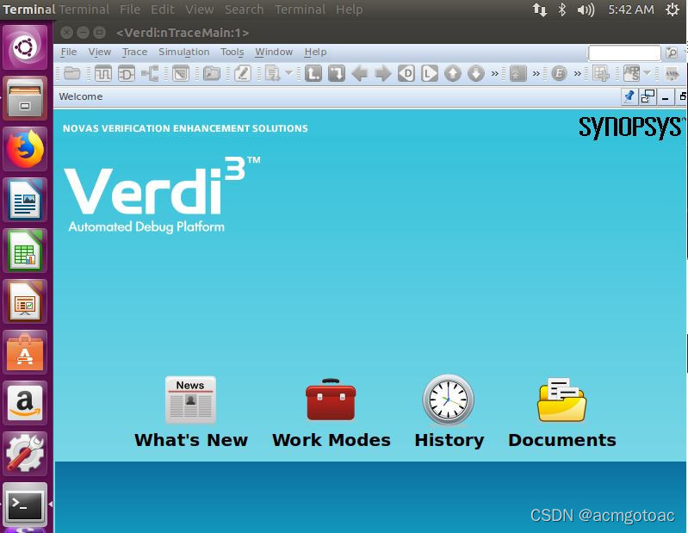Click the edit pencil toolbar icon
Viewport: 688px width, 533px height.
pos(243,73)
